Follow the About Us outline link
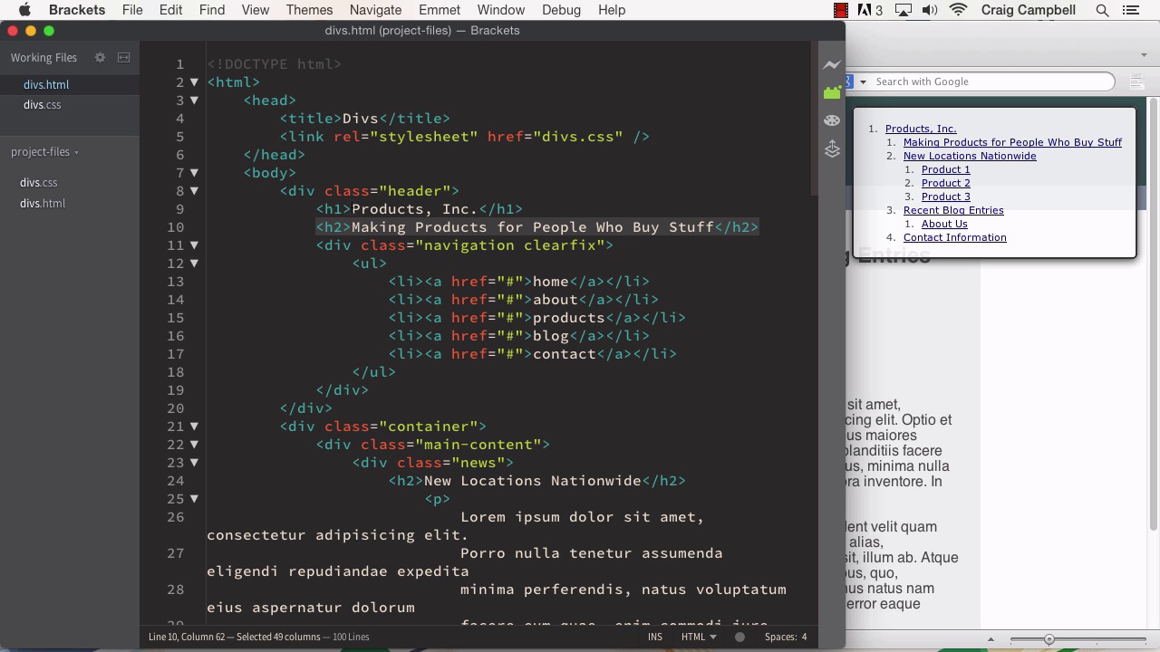This screenshot has height=652, width=1160. [x=944, y=224]
